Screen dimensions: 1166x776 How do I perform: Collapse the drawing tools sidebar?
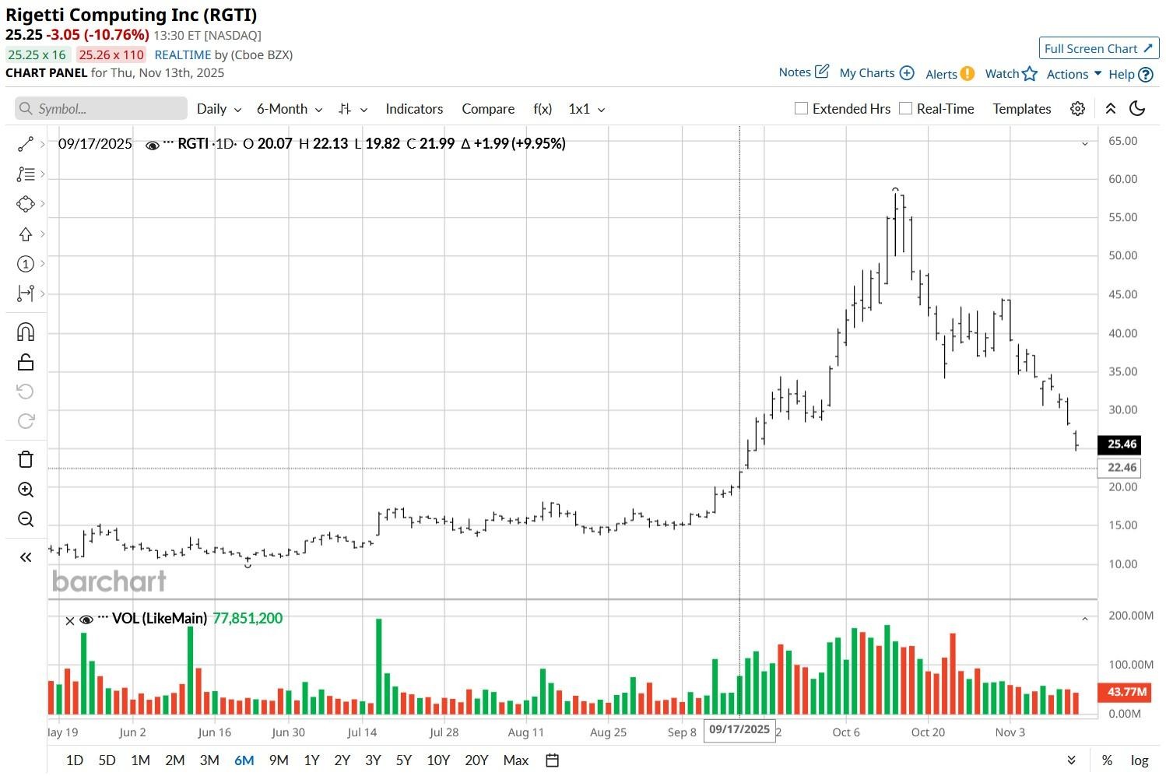tap(25, 557)
